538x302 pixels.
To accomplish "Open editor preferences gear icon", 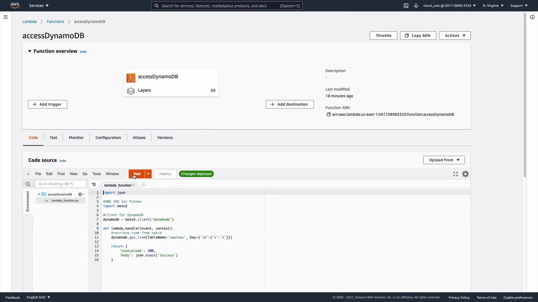I will point(465,174).
